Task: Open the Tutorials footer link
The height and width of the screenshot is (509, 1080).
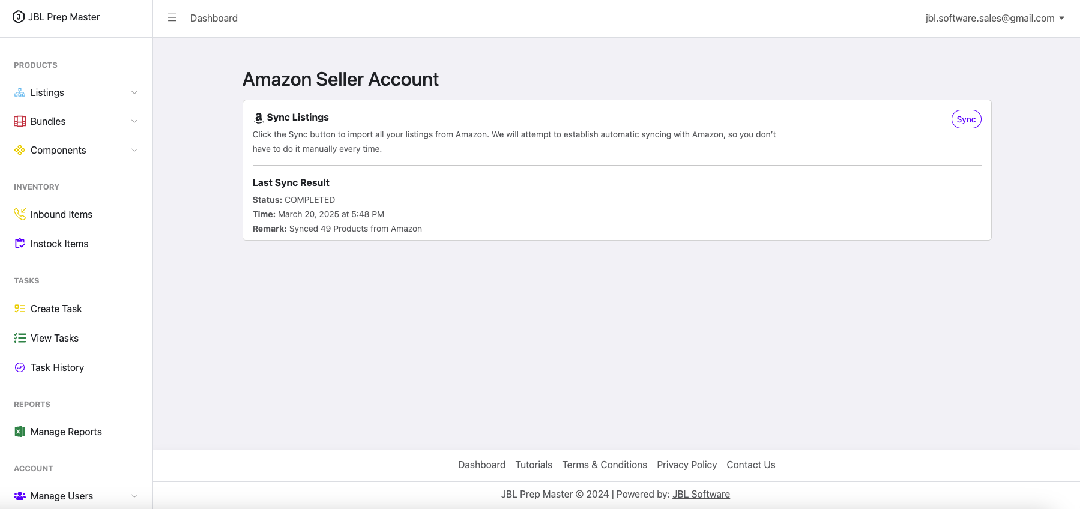Action: pyautogui.click(x=534, y=465)
